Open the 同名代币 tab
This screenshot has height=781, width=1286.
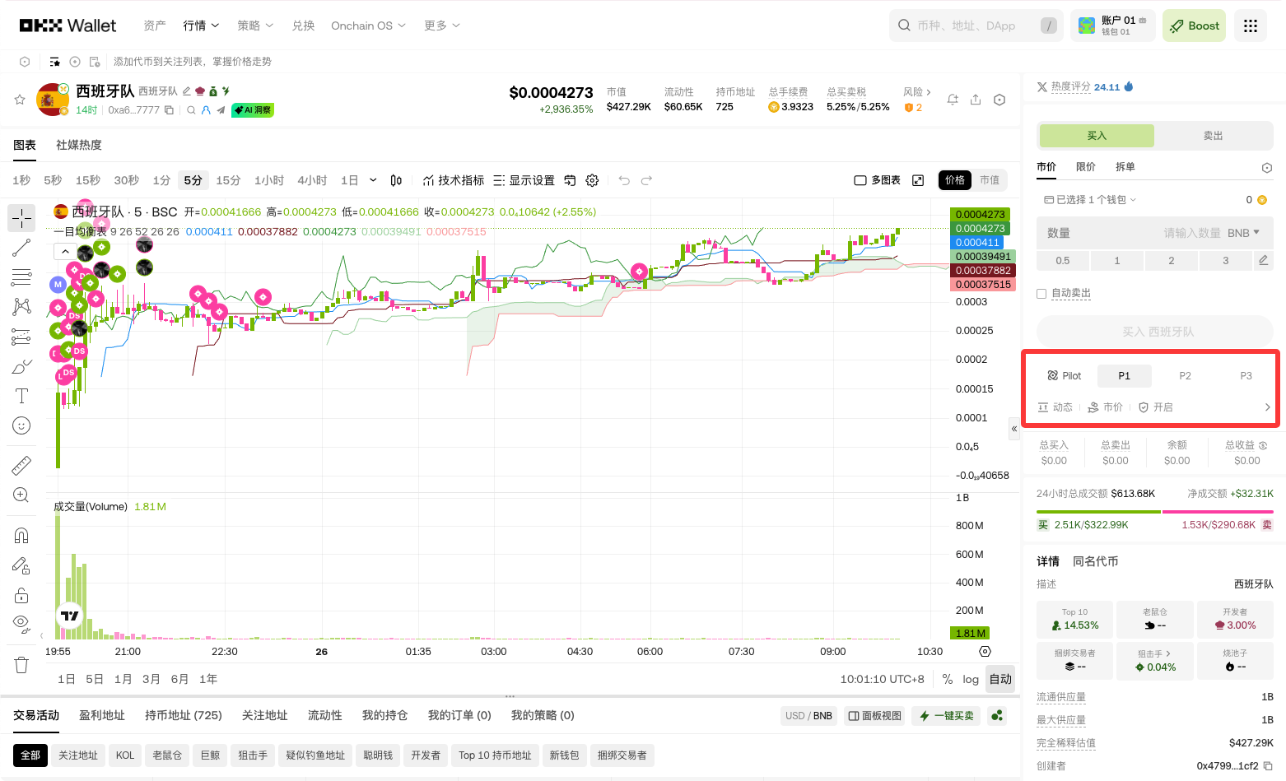coord(1095,561)
